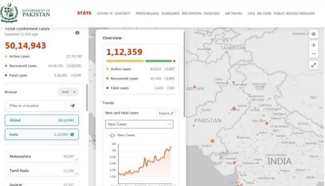Viewport: 325px width, 186px height.
Task: Click the INDIA label on the map
Action: (280, 162)
